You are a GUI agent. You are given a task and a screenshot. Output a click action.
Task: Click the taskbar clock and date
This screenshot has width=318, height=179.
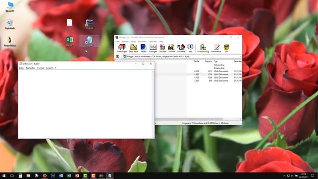pos(304,176)
